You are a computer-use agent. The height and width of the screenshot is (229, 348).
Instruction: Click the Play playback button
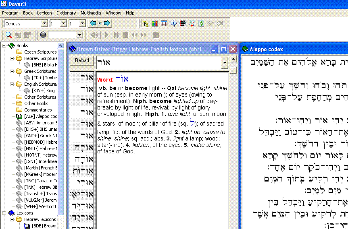pos(107,35)
